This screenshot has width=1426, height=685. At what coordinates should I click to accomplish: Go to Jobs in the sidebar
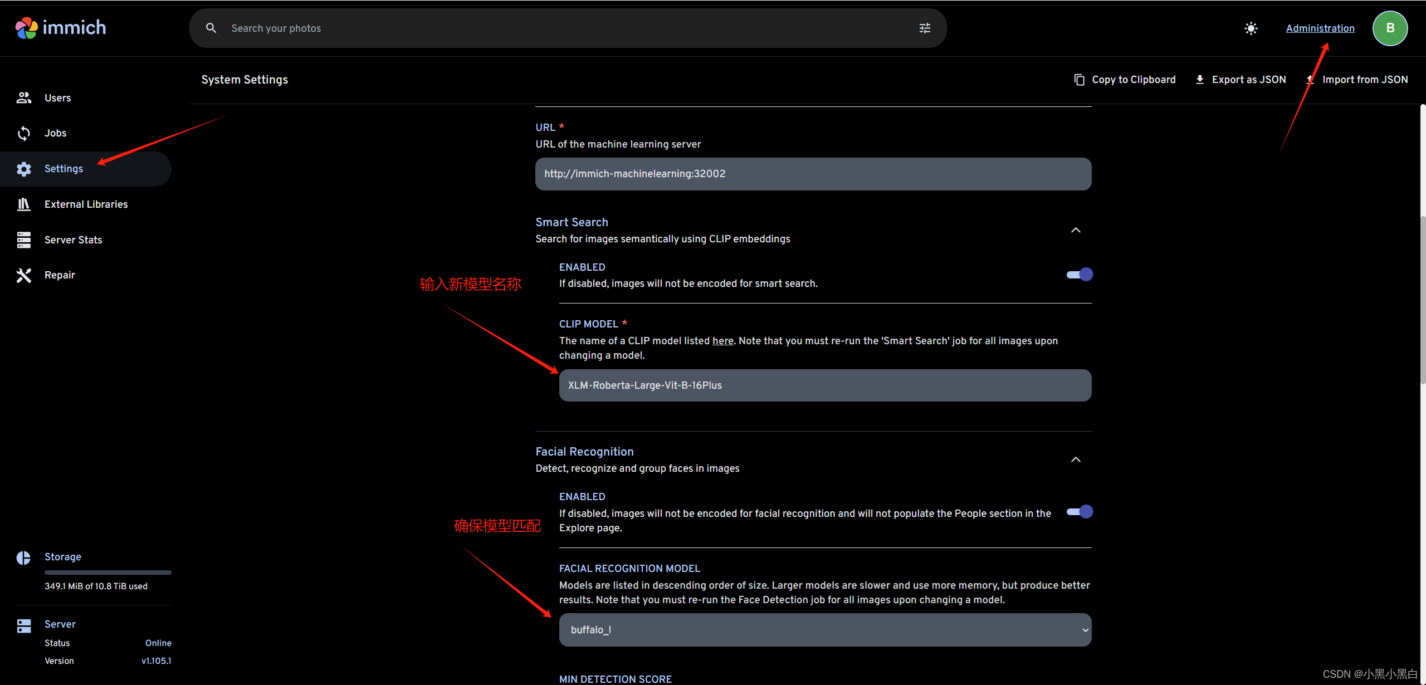(55, 133)
